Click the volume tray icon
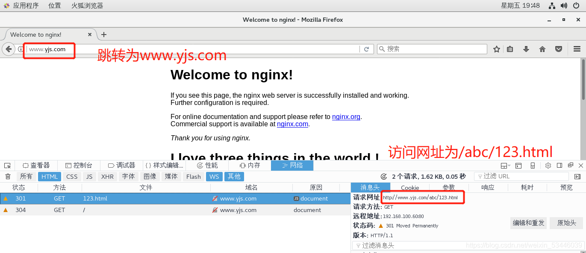 [564, 6]
